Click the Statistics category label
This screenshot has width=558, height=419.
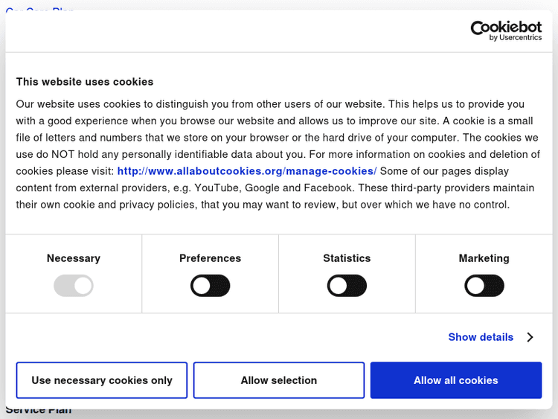pyautogui.click(x=347, y=258)
